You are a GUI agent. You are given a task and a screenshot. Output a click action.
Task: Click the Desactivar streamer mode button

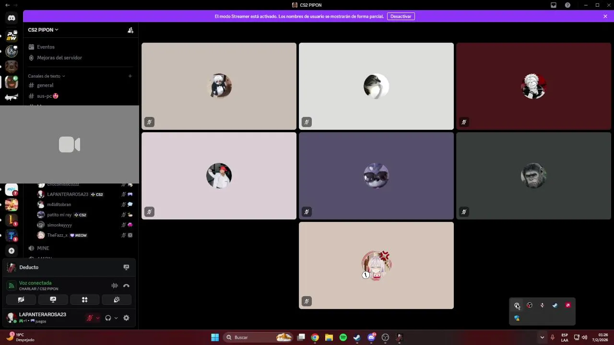coord(401,16)
